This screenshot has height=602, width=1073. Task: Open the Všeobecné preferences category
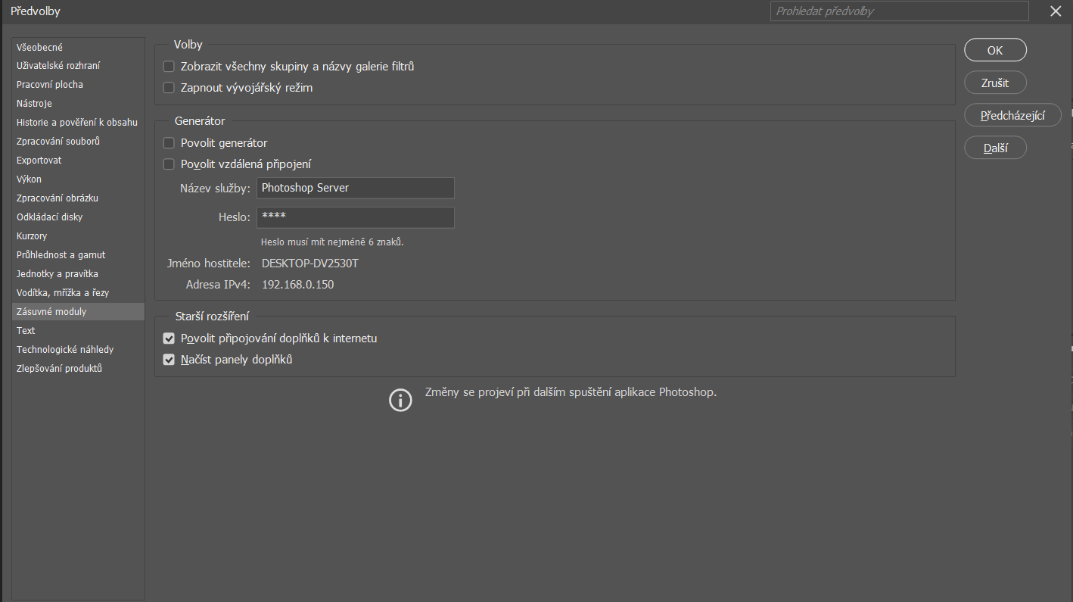39,47
